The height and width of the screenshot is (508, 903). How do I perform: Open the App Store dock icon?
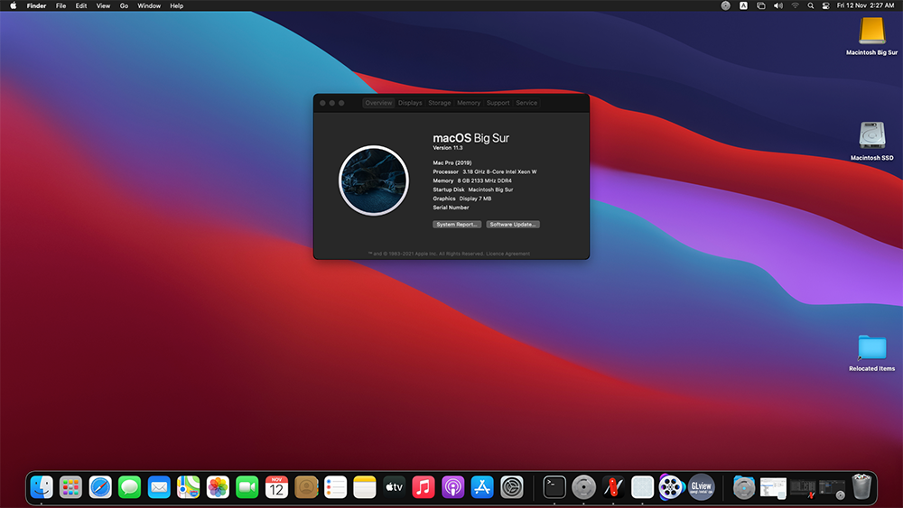(x=482, y=487)
